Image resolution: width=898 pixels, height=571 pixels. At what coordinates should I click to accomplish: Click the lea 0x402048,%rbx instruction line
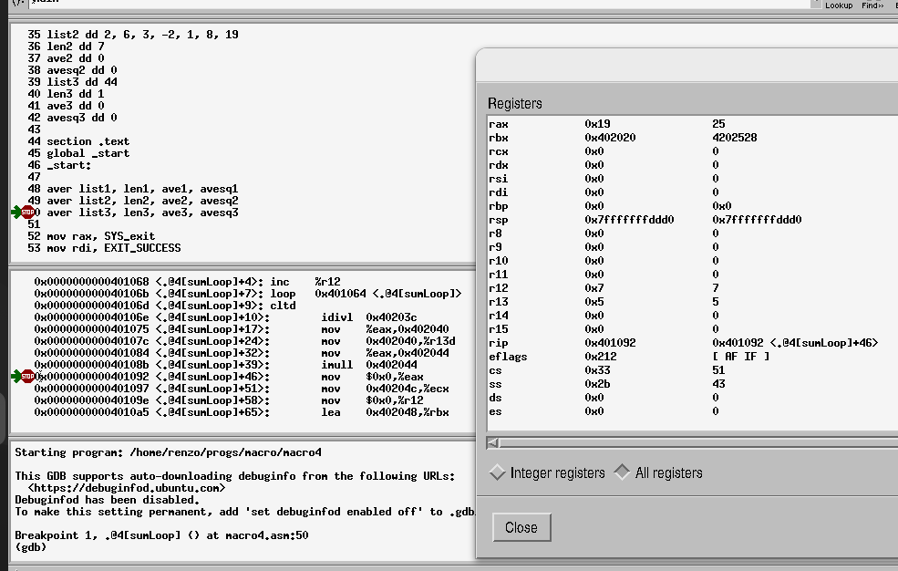(241, 412)
